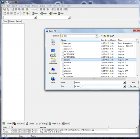
Task: Click the Redo arrow toolbar icon
Action: [x=36, y=9]
